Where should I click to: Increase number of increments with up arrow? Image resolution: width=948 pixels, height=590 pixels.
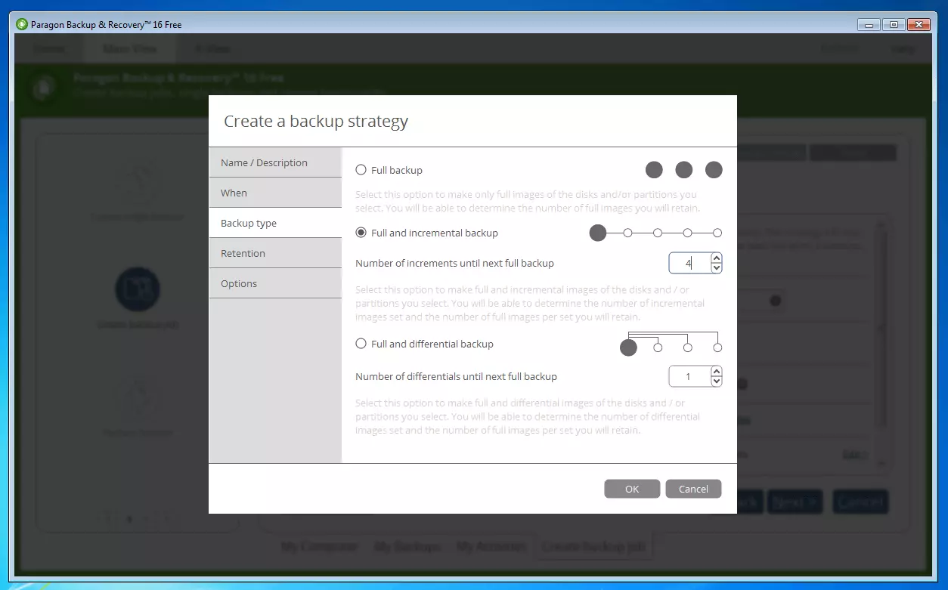[717, 258]
